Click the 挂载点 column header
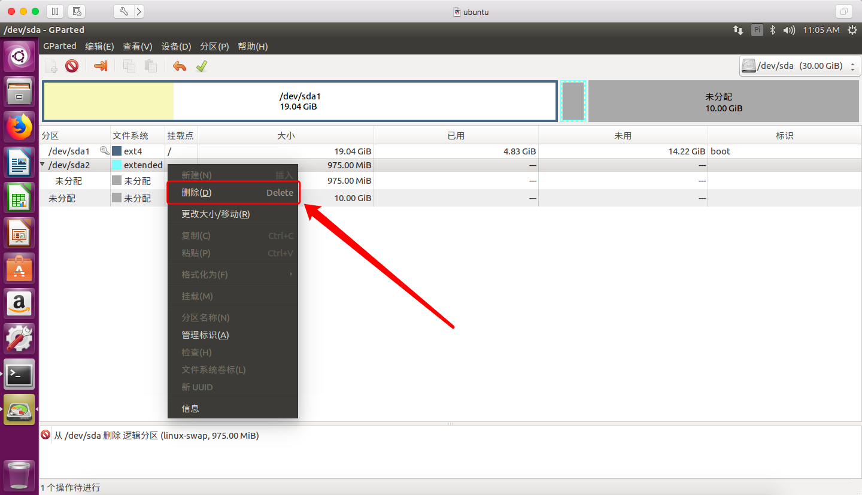The image size is (862, 495). coord(181,136)
